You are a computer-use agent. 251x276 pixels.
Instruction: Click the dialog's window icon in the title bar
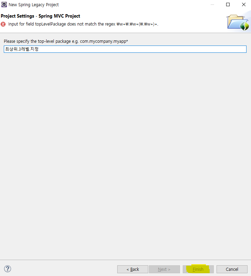tap(4, 4)
